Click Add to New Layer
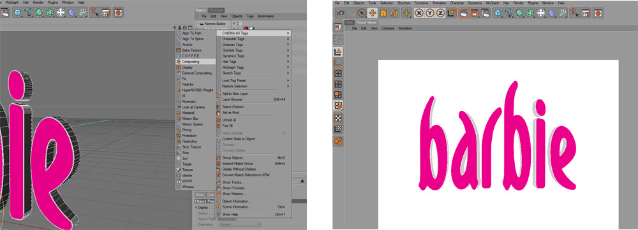 254,94
